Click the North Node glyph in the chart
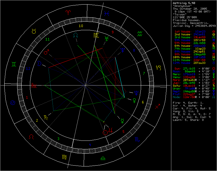This screenshot has width=217, height=171. [75, 35]
